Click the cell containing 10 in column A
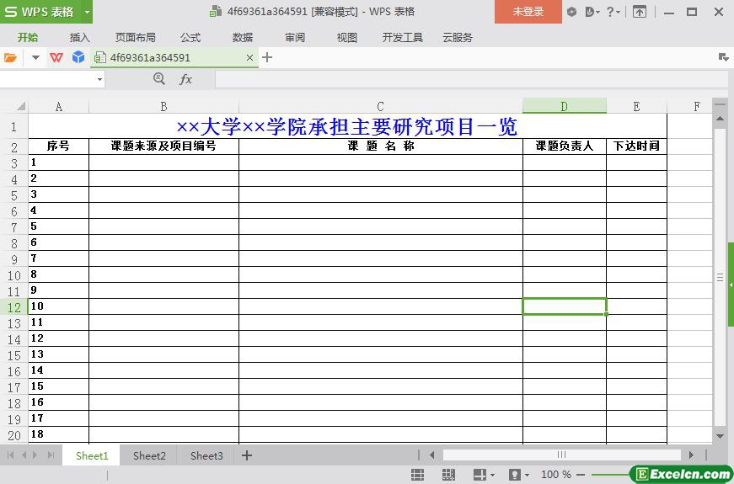Image resolution: width=734 pixels, height=484 pixels. coord(58,306)
